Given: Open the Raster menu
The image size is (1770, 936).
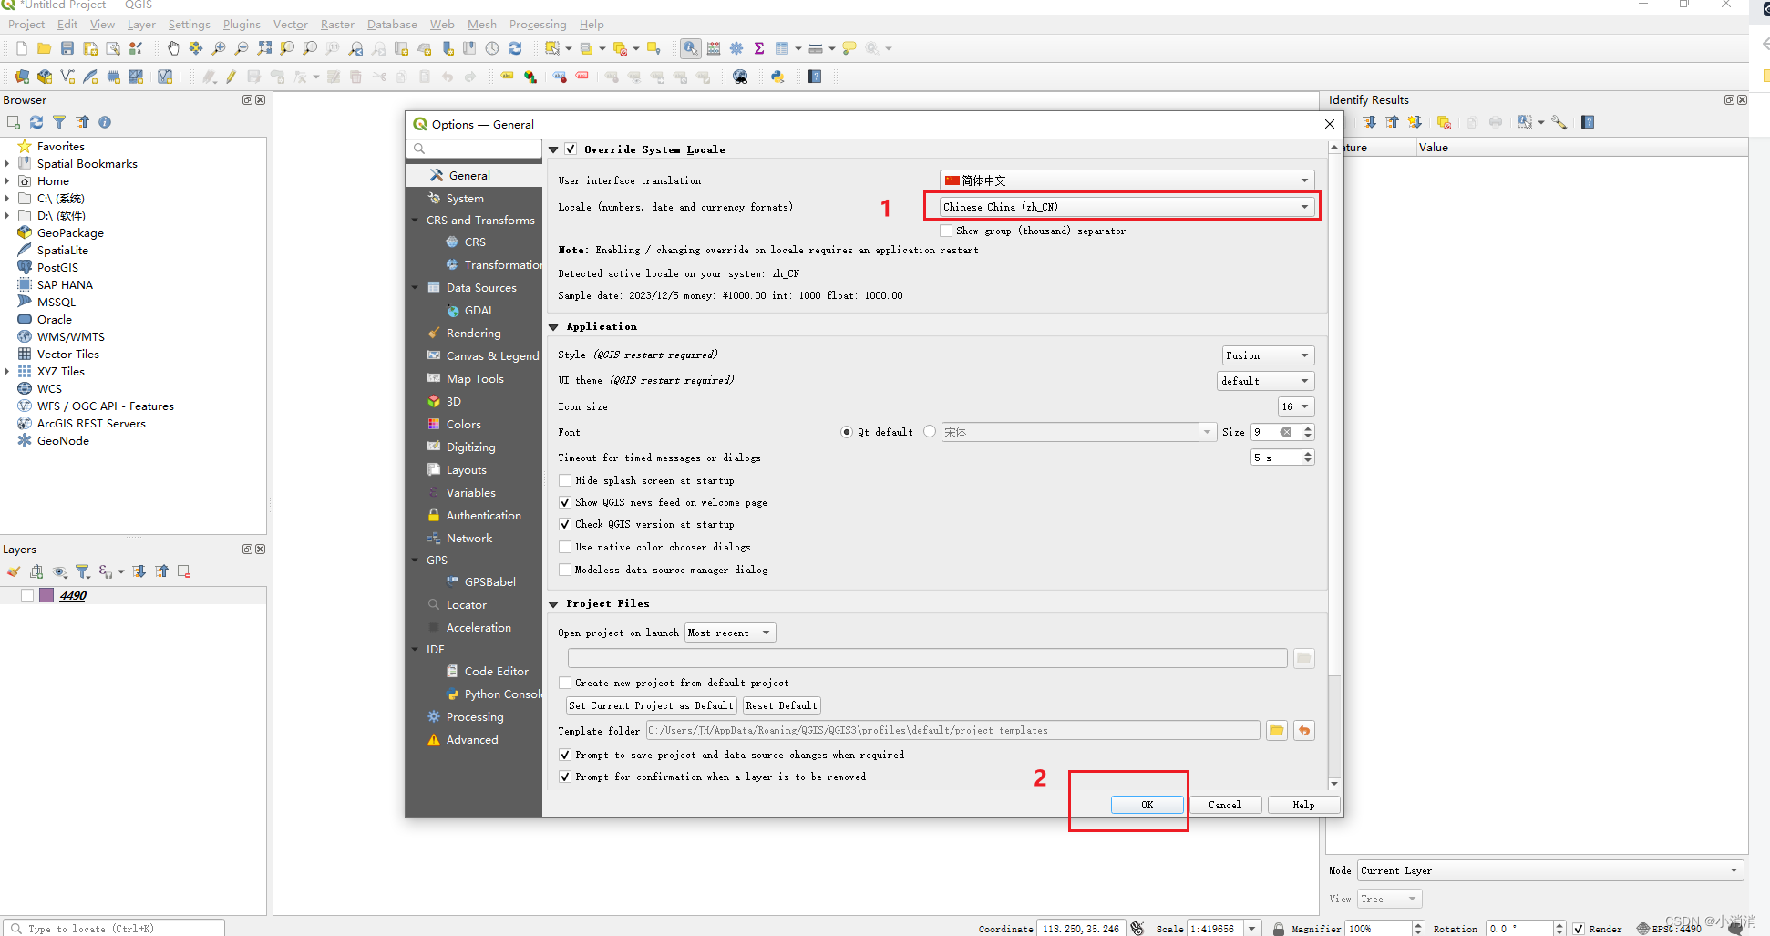Looking at the screenshot, I should click(337, 25).
